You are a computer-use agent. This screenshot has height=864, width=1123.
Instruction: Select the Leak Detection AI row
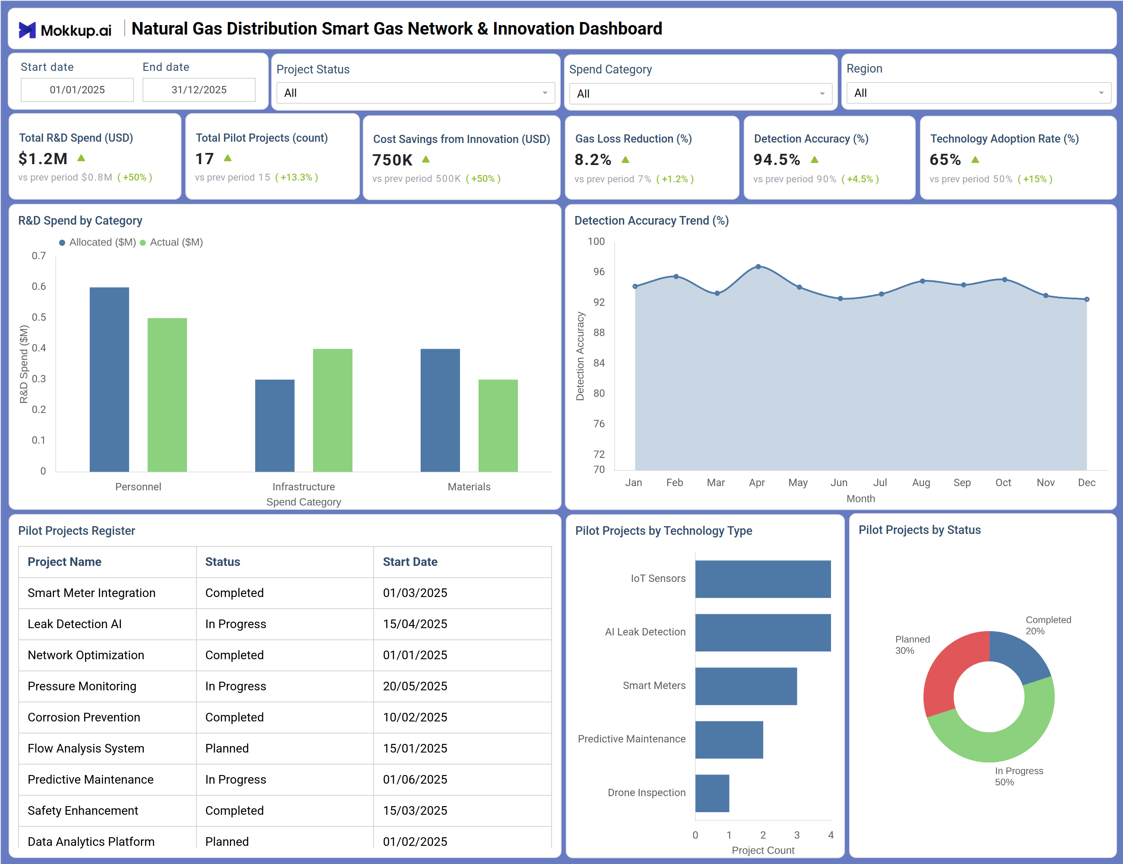tap(286, 624)
